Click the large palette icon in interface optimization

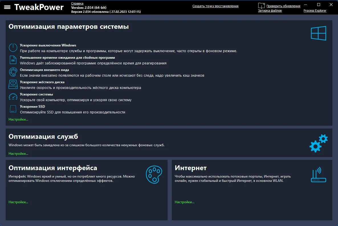154,174
